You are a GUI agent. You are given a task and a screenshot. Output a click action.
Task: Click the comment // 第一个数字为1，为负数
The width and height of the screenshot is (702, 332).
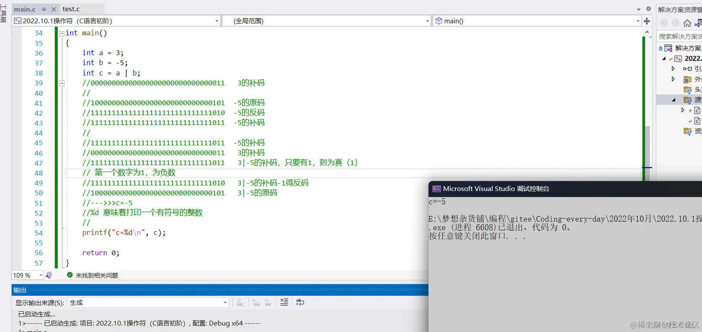[x=129, y=173]
